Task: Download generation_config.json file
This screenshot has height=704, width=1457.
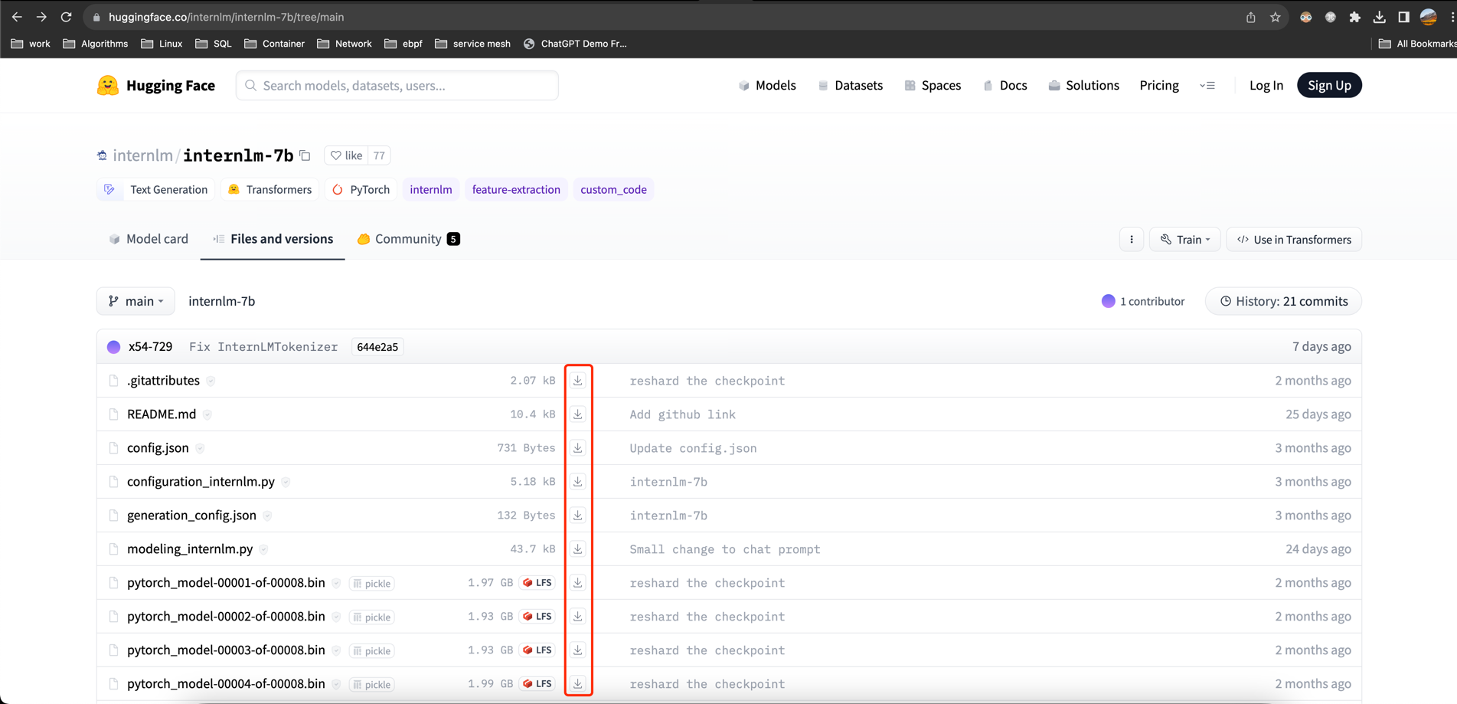Action: tap(578, 516)
